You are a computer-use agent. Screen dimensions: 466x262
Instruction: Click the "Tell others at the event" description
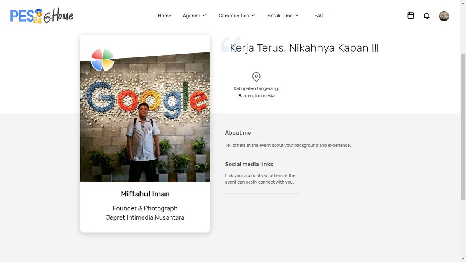pos(288,145)
